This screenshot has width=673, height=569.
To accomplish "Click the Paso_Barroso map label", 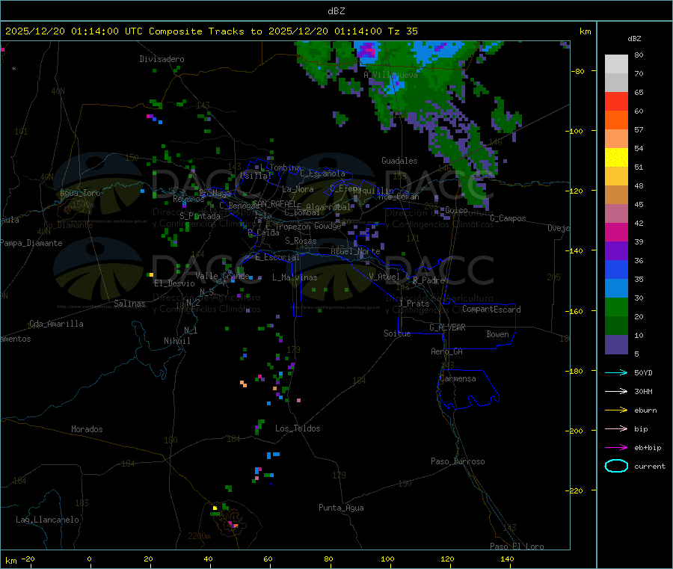I will (458, 461).
